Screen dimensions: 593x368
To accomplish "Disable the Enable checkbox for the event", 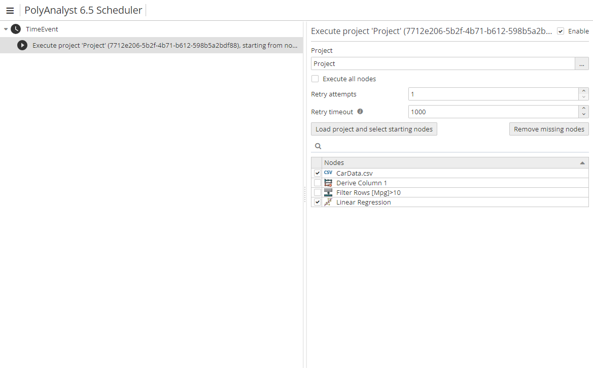I will 560,31.
